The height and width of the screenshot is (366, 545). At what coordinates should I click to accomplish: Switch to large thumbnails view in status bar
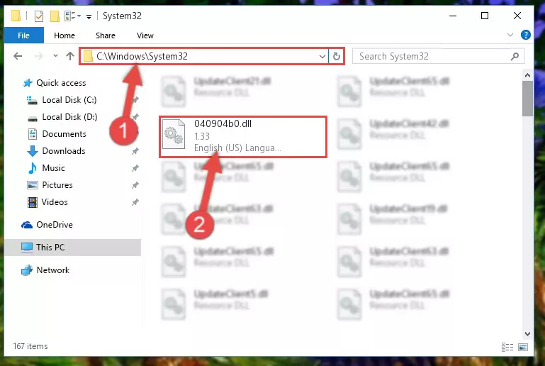[523, 347]
